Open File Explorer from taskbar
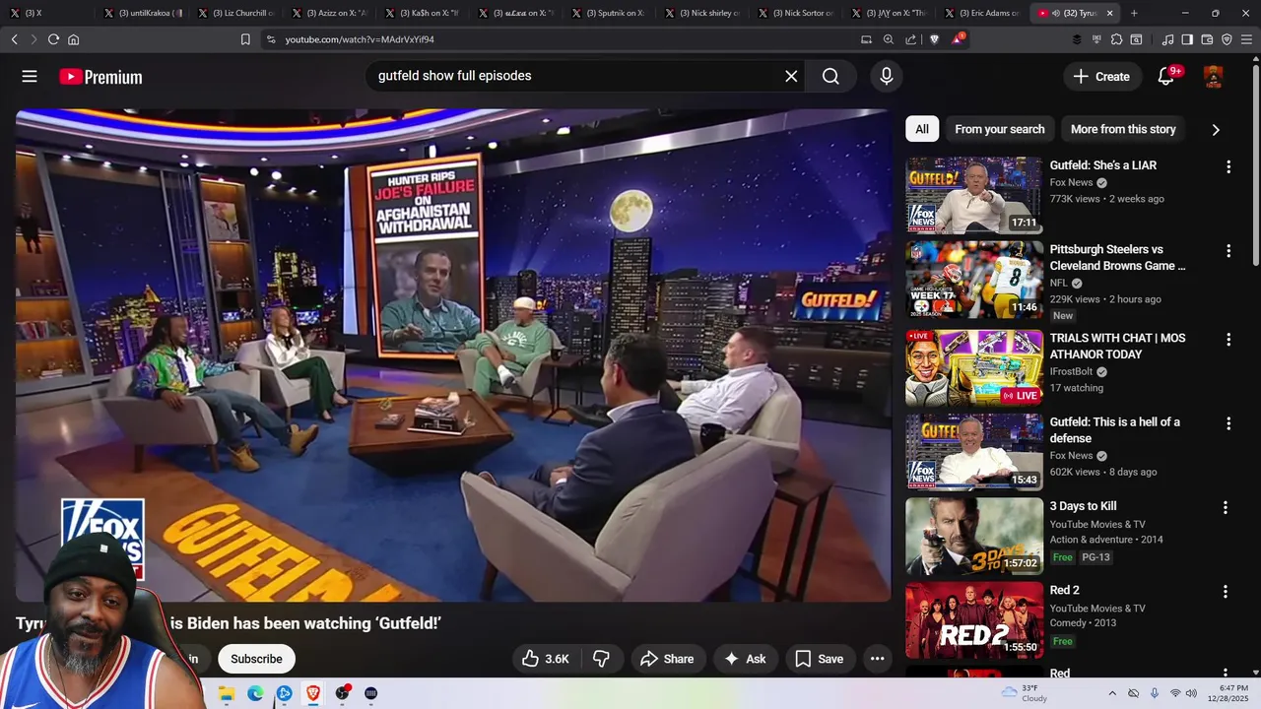The width and height of the screenshot is (1261, 709). tap(227, 693)
